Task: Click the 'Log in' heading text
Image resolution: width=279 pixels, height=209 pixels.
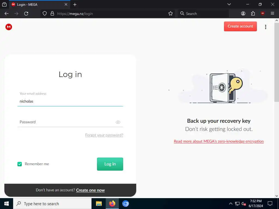Action: (70, 75)
